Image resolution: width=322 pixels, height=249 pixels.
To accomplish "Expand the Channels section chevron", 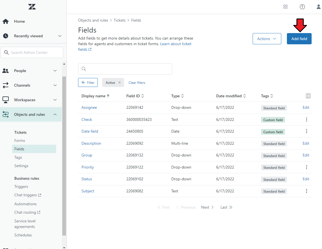I will coord(55,85).
